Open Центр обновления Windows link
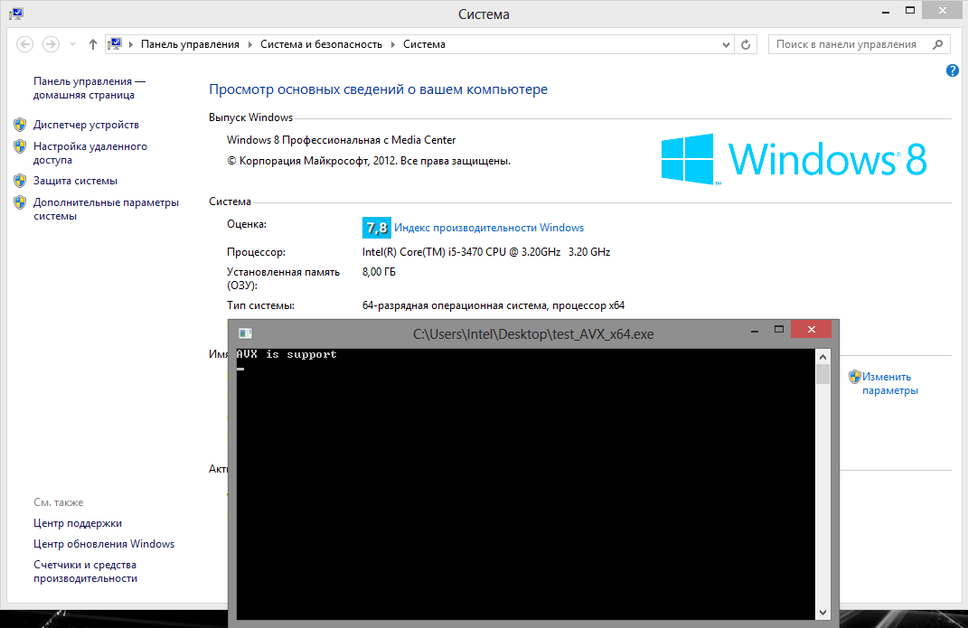Screen dimensions: 968x628 [104, 544]
